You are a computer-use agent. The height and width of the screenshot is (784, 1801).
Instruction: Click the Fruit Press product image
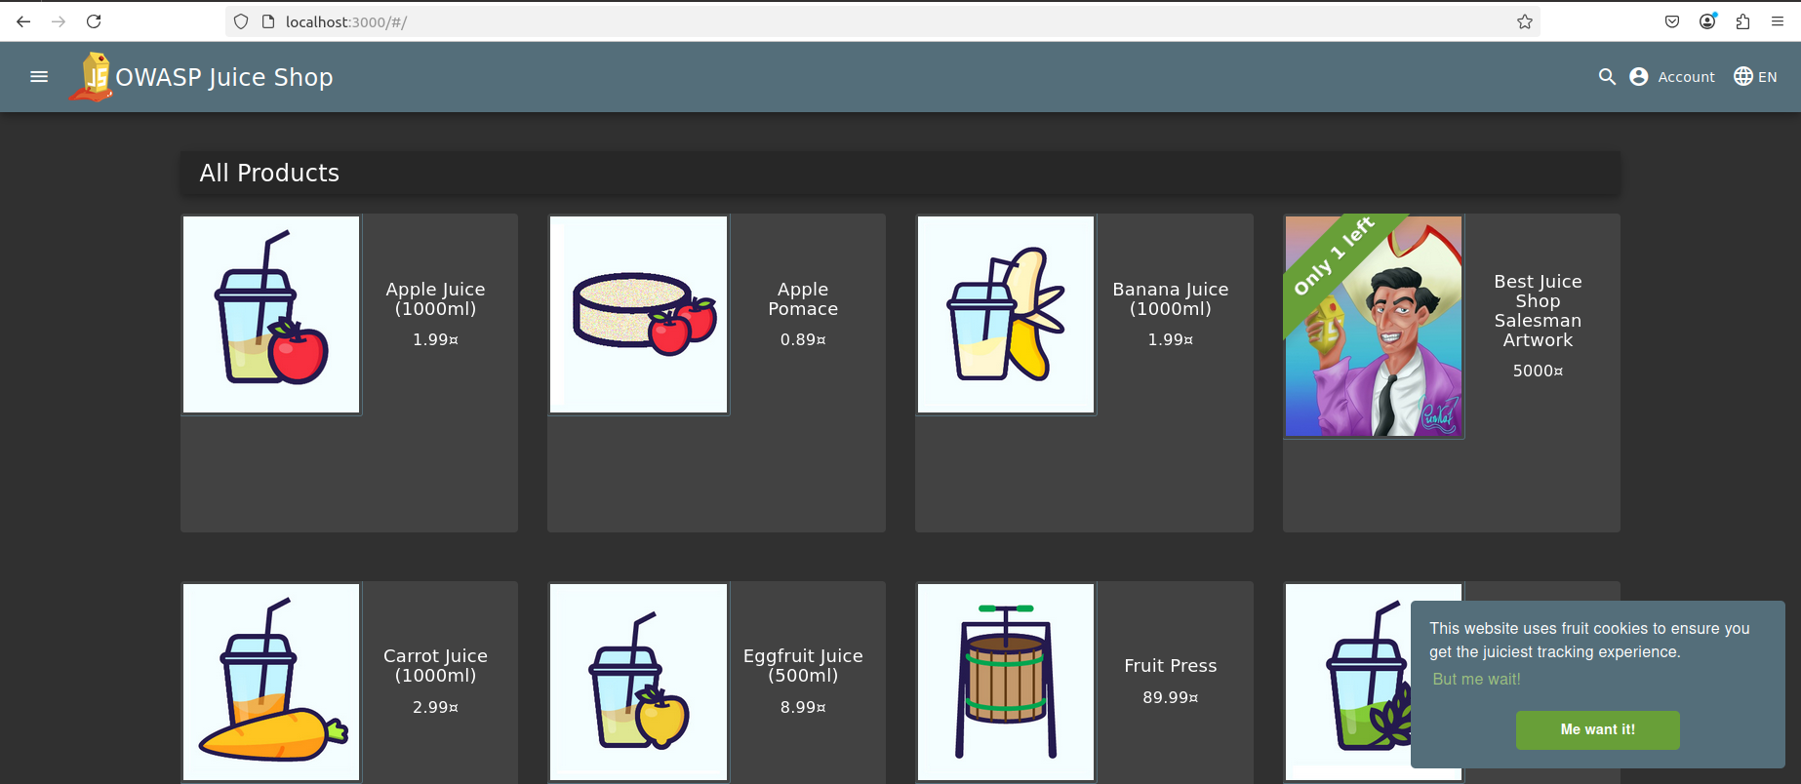coord(1006,682)
